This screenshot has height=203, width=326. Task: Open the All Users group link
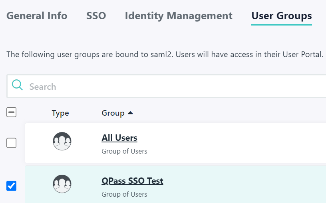click(119, 138)
